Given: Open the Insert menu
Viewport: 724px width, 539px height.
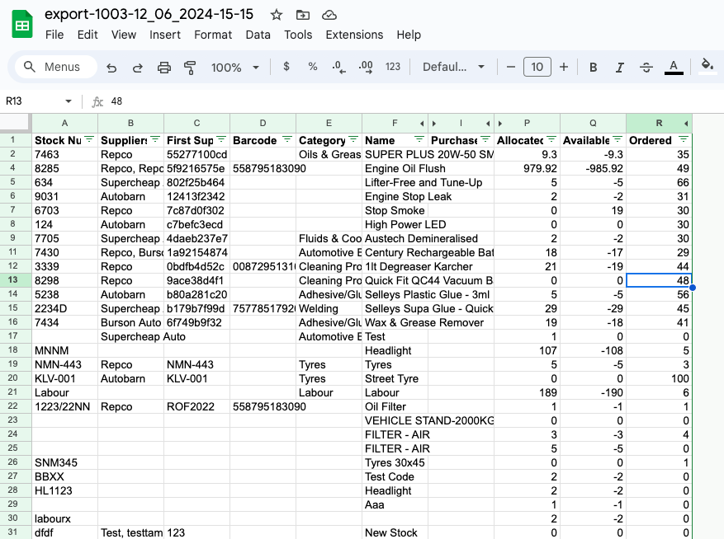Looking at the screenshot, I should pos(165,35).
